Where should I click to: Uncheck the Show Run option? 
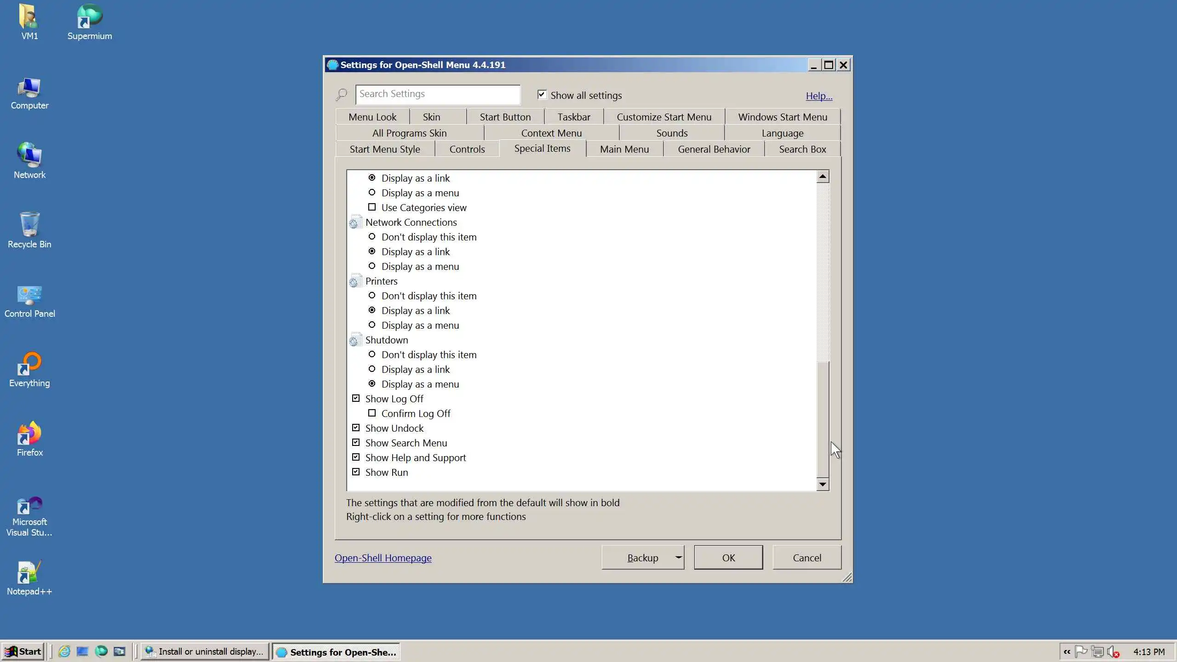[356, 472]
